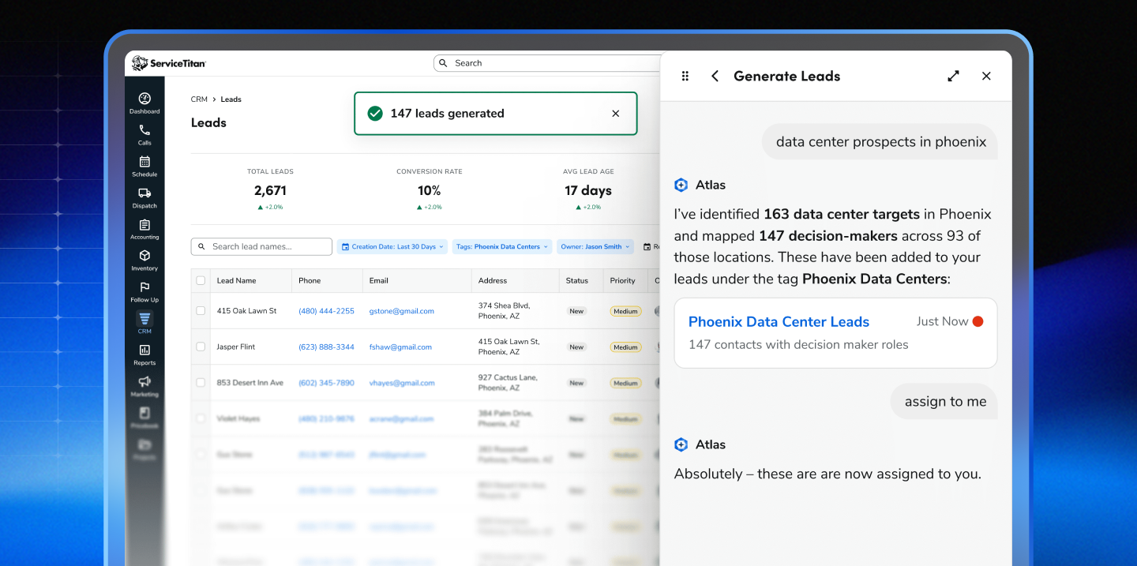The height and width of the screenshot is (566, 1137).
Task: Expand the Generate Leads panel
Action: point(953,76)
